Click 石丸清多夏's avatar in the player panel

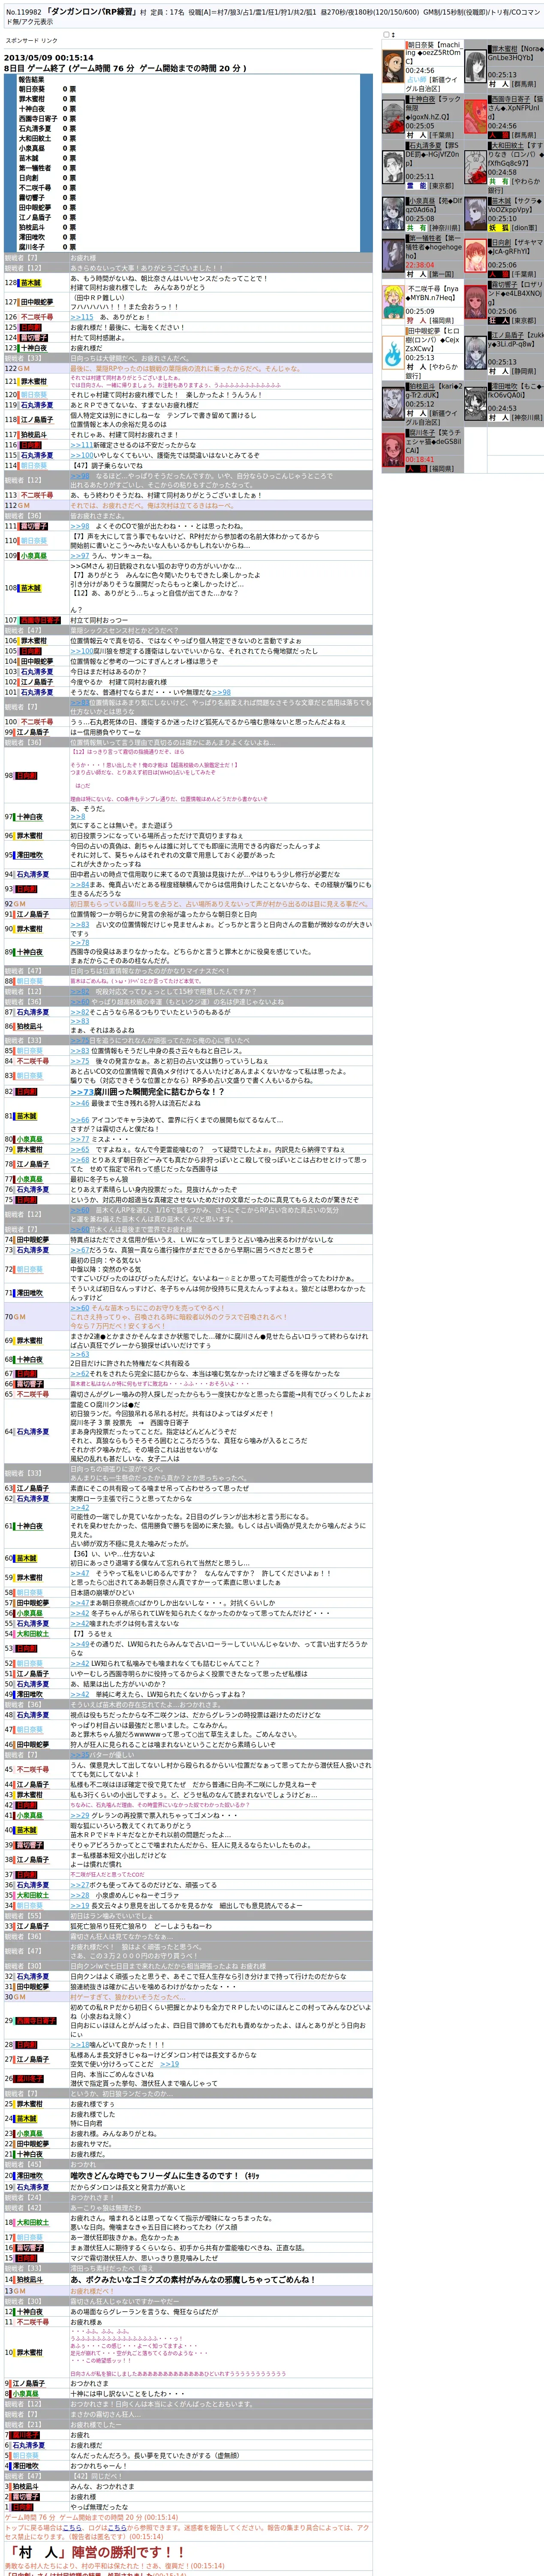(x=393, y=166)
